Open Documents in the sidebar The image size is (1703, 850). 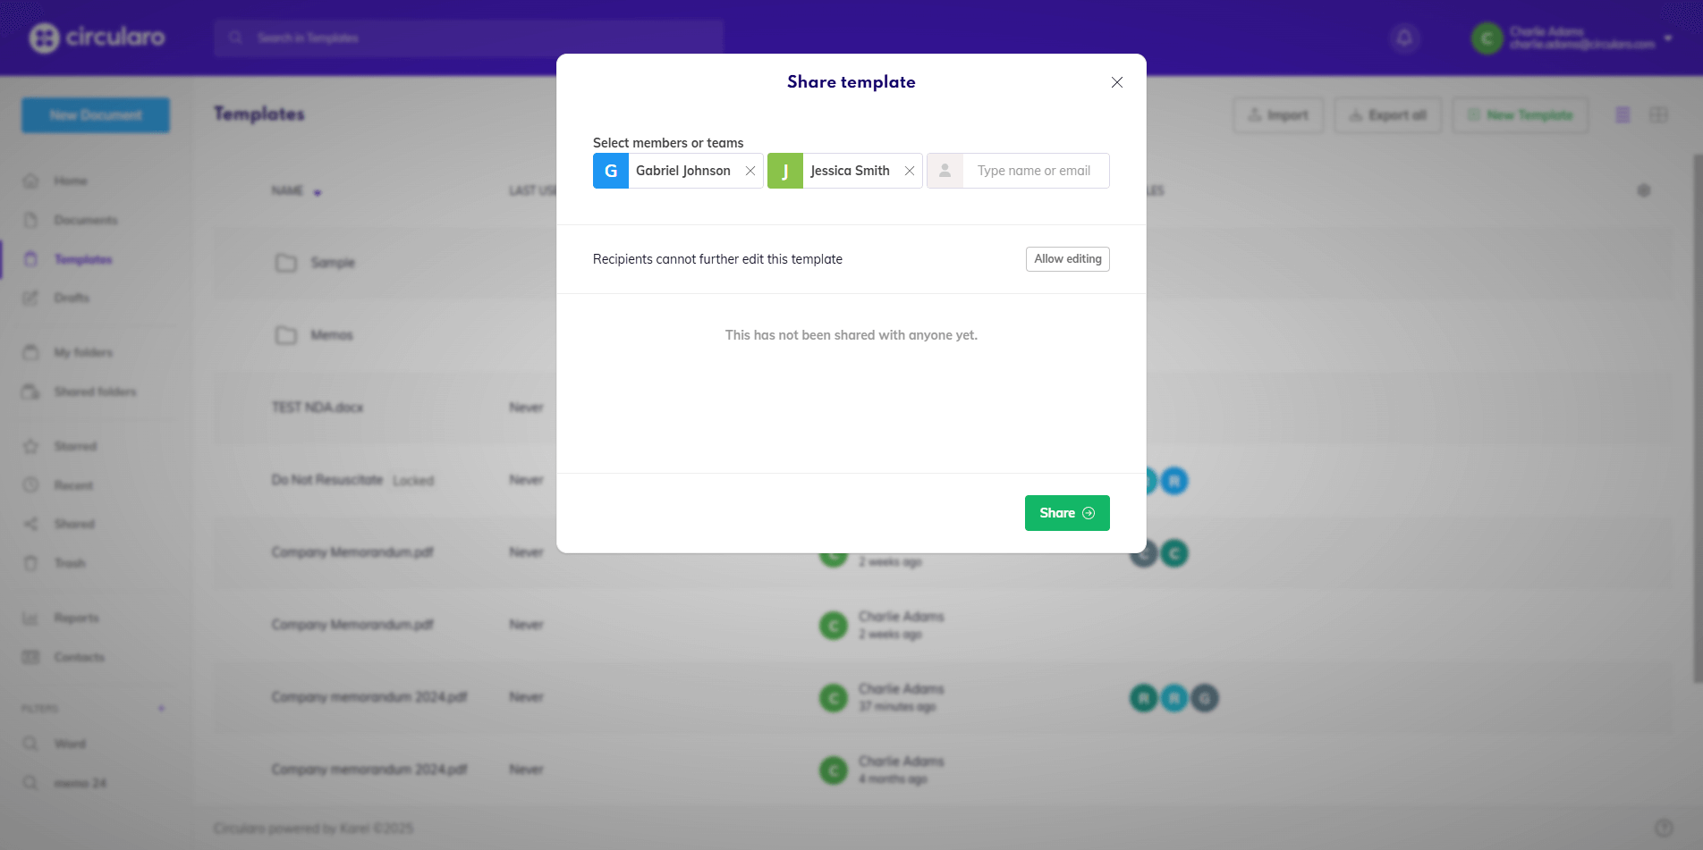coord(85,220)
